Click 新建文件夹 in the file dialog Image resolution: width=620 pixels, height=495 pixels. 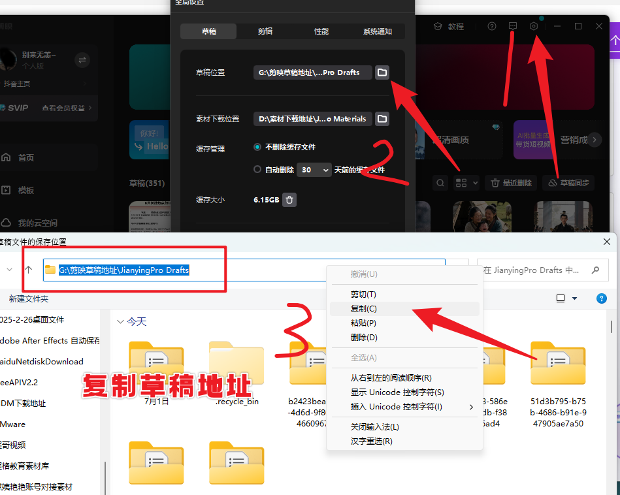pyautogui.click(x=28, y=298)
